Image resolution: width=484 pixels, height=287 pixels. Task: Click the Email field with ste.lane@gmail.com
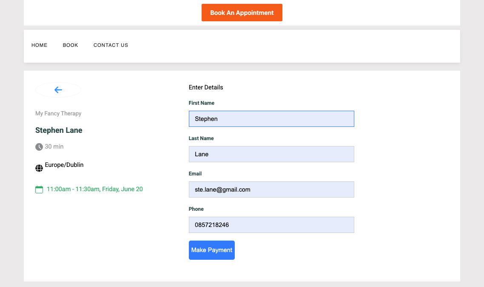(x=271, y=189)
